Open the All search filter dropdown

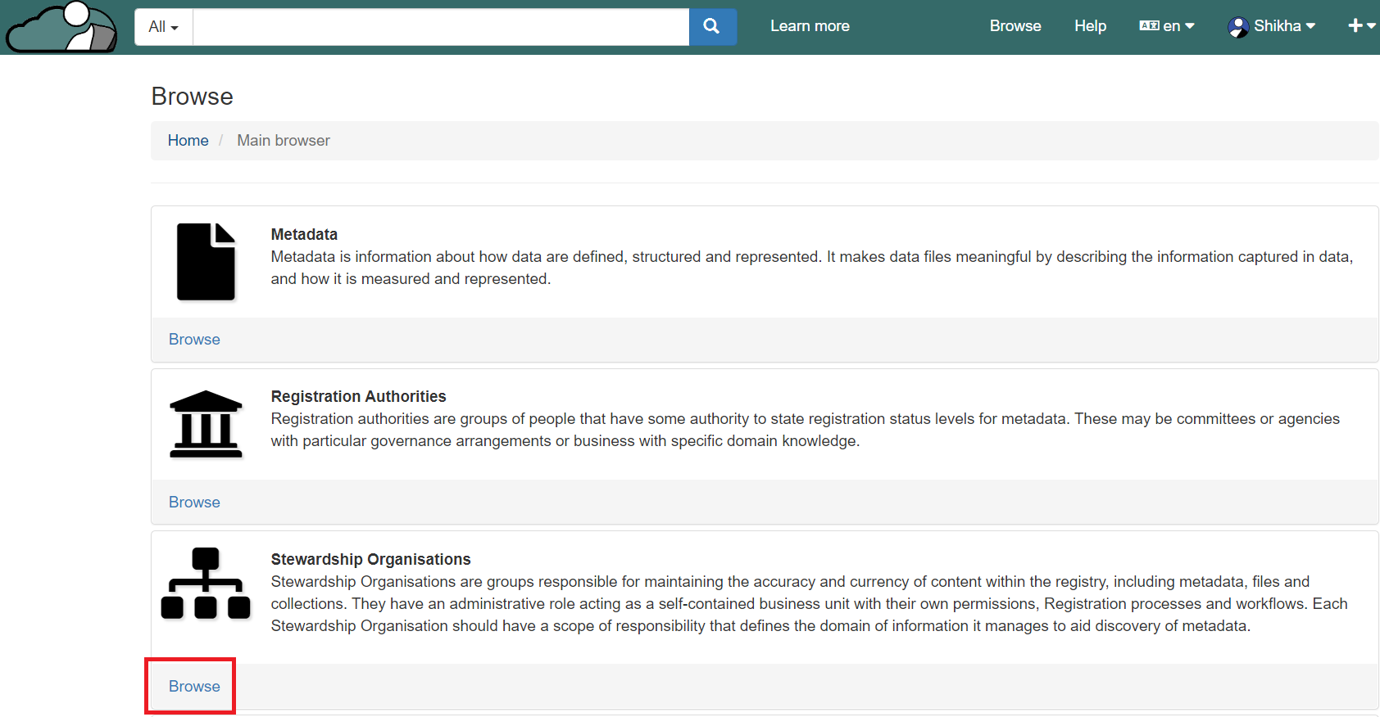[164, 27]
